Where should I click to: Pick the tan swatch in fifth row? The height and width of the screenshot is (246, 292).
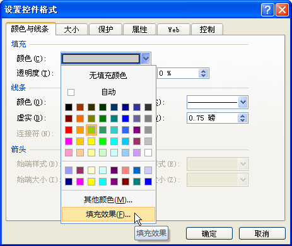pyautogui.click(x=80, y=153)
